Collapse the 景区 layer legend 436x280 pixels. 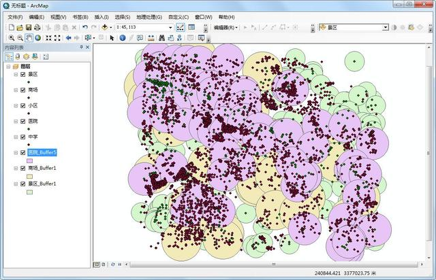click(x=16, y=74)
